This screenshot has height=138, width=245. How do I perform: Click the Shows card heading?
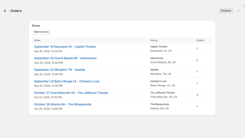(x=36, y=25)
